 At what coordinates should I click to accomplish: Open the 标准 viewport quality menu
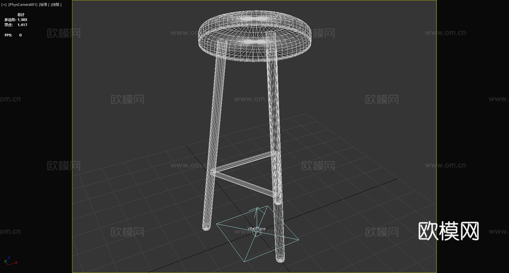pyautogui.click(x=44, y=5)
